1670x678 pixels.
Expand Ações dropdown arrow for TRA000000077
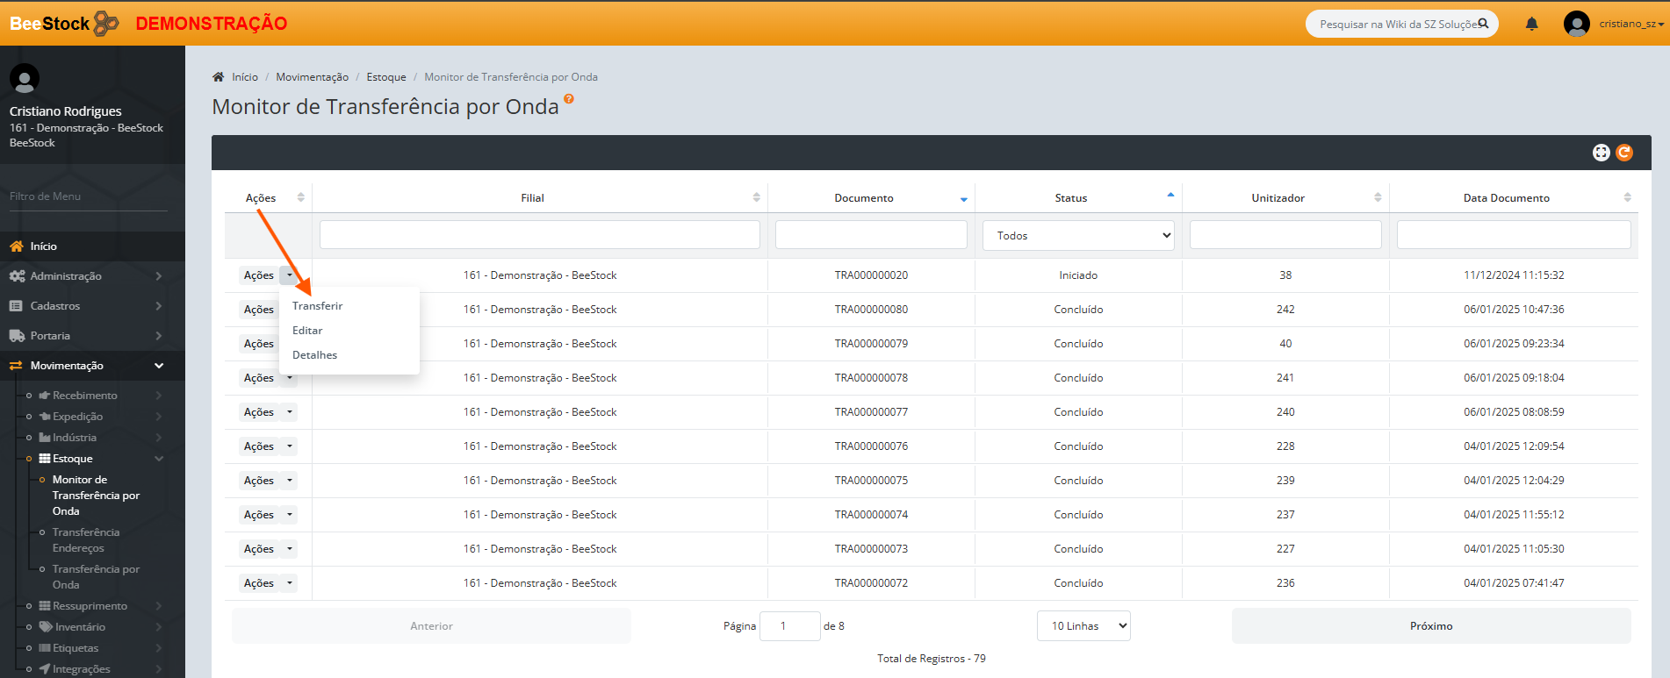point(290,412)
